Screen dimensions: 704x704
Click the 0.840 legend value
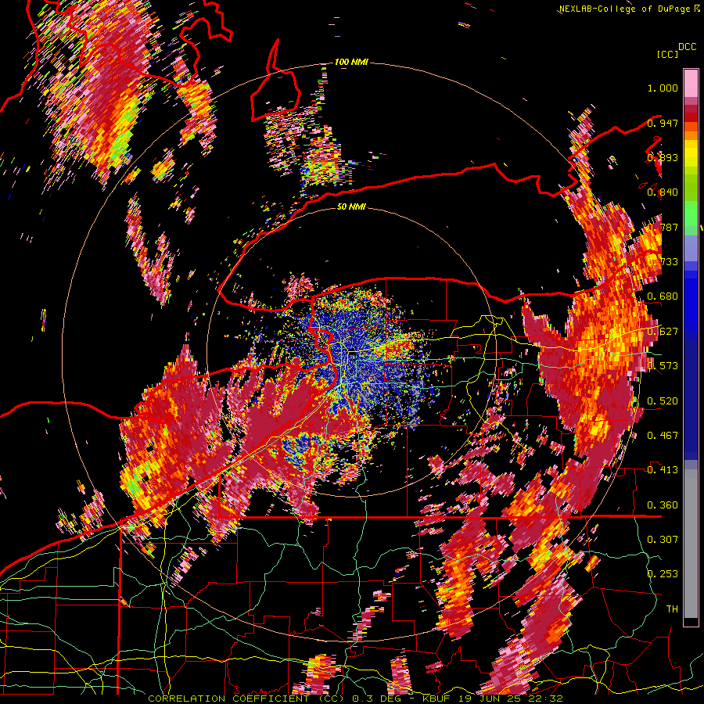click(x=663, y=192)
